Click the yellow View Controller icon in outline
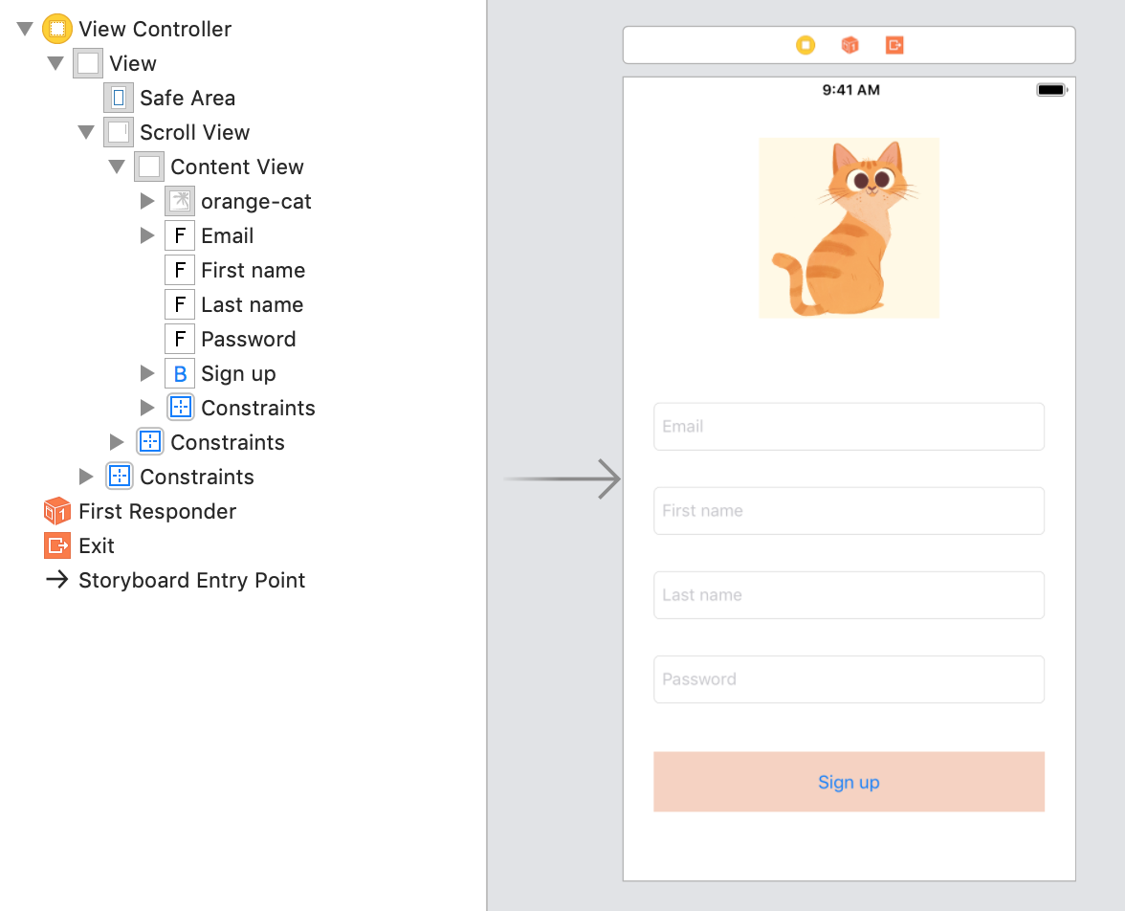Screen dimensions: 1125x911 (x=57, y=29)
